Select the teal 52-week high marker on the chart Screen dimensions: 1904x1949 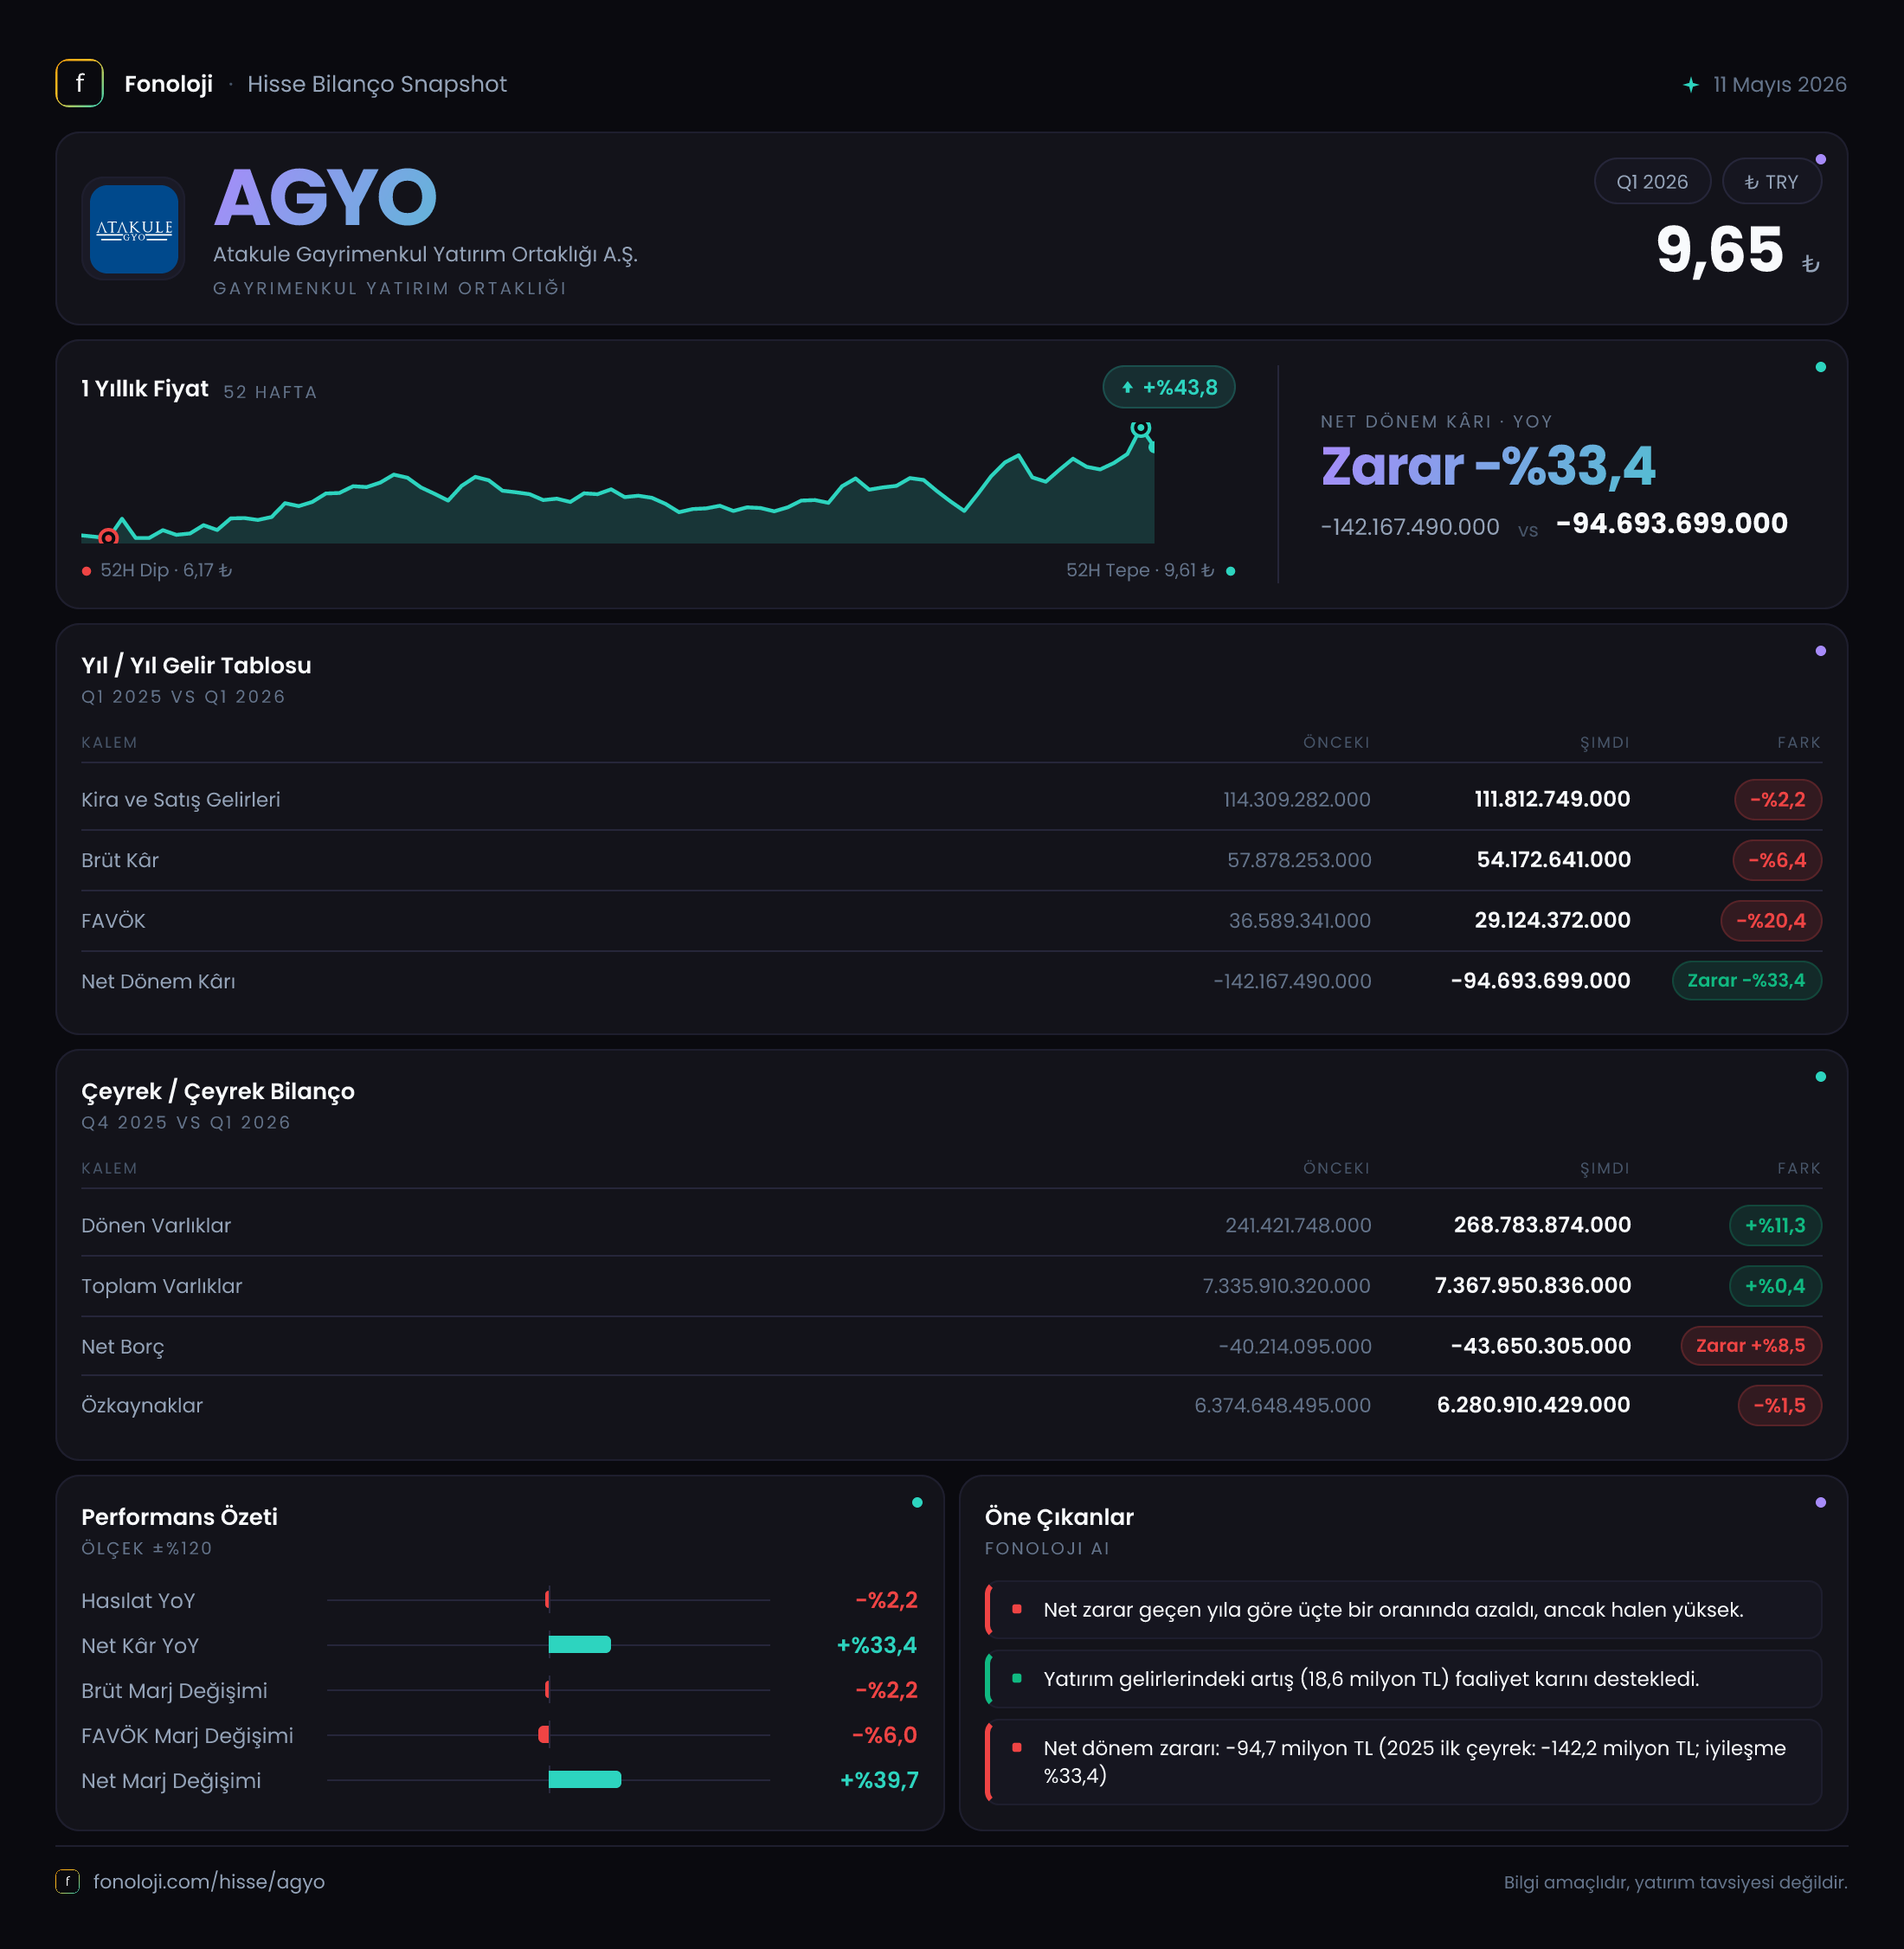click(1140, 428)
